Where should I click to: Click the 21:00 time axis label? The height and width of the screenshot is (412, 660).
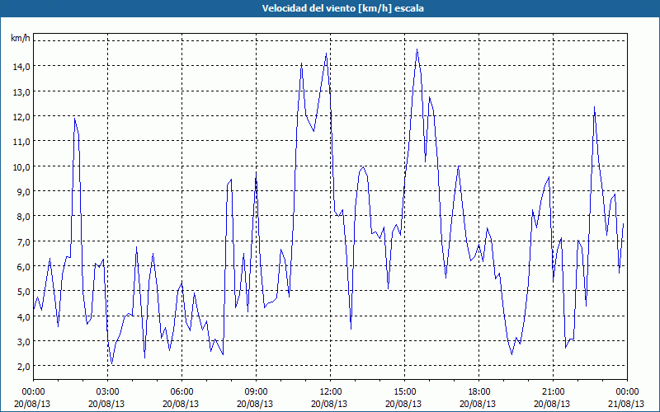[553, 392]
